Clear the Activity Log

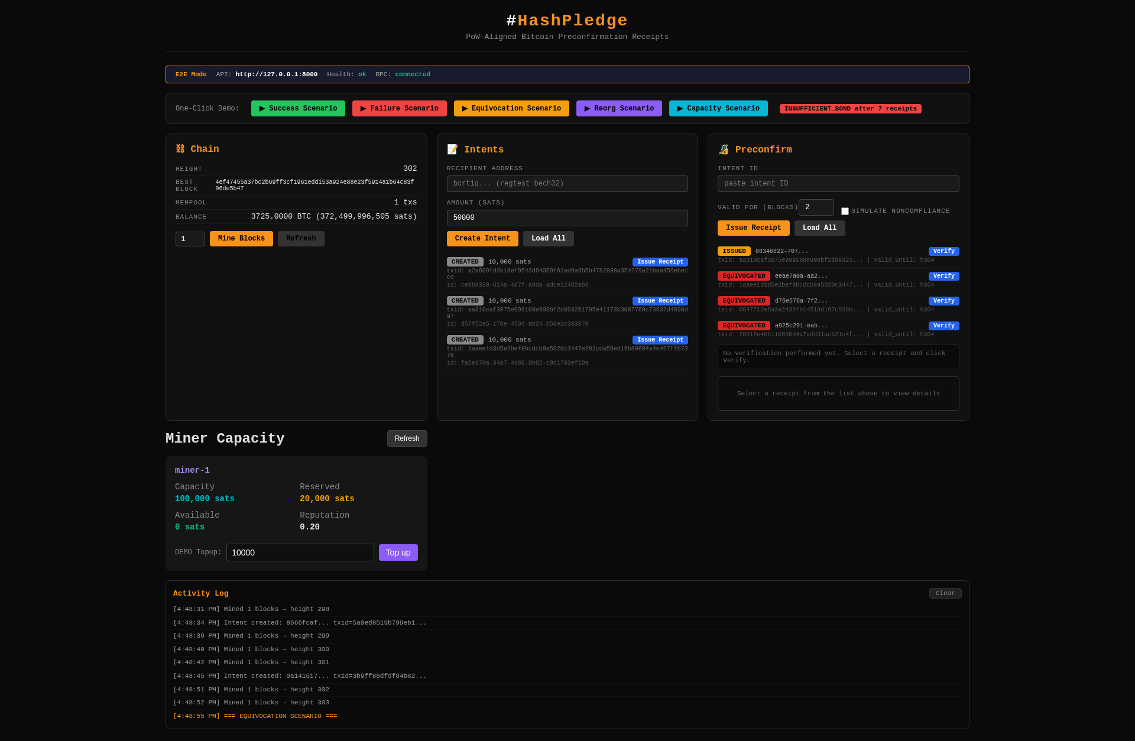tap(945, 593)
